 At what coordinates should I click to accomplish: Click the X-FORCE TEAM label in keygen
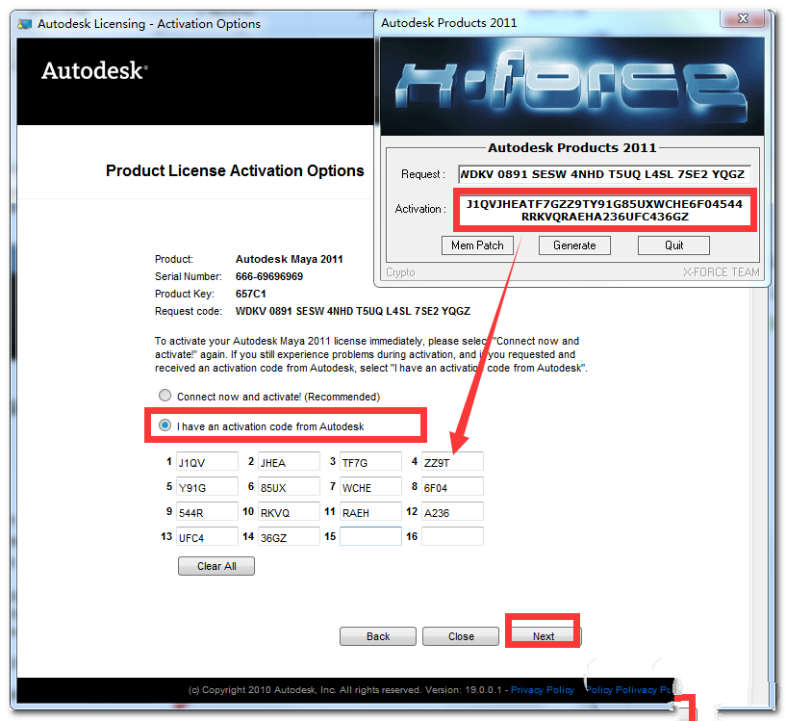(x=721, y=272)
